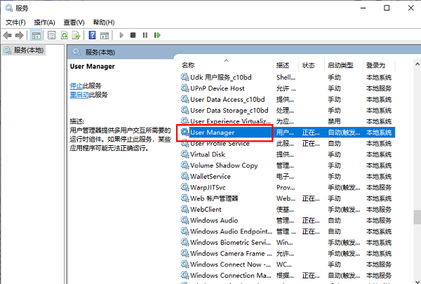This screenshot has height=284, width=421.
Task: Sort by the 名称 column header
Action: point(188,65)
